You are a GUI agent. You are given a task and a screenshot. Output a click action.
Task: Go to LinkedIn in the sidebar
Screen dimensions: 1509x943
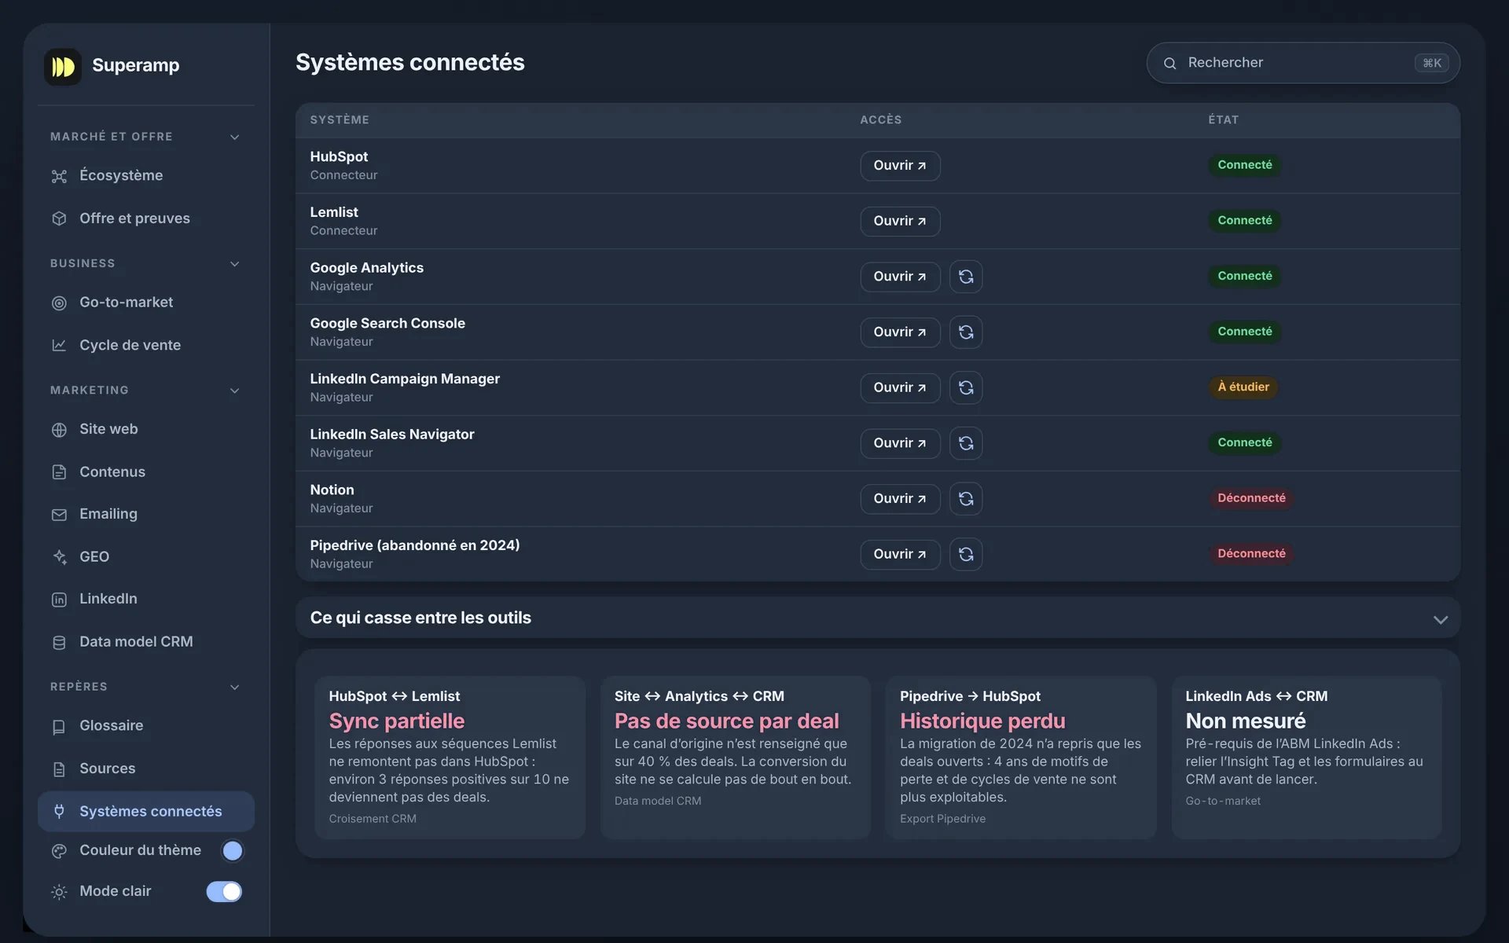(146, 599)
